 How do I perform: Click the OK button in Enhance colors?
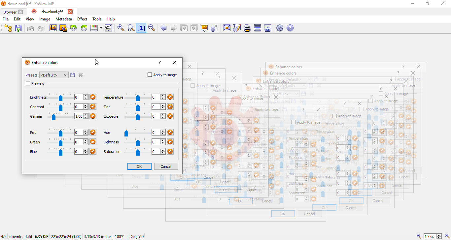(139, 166)
